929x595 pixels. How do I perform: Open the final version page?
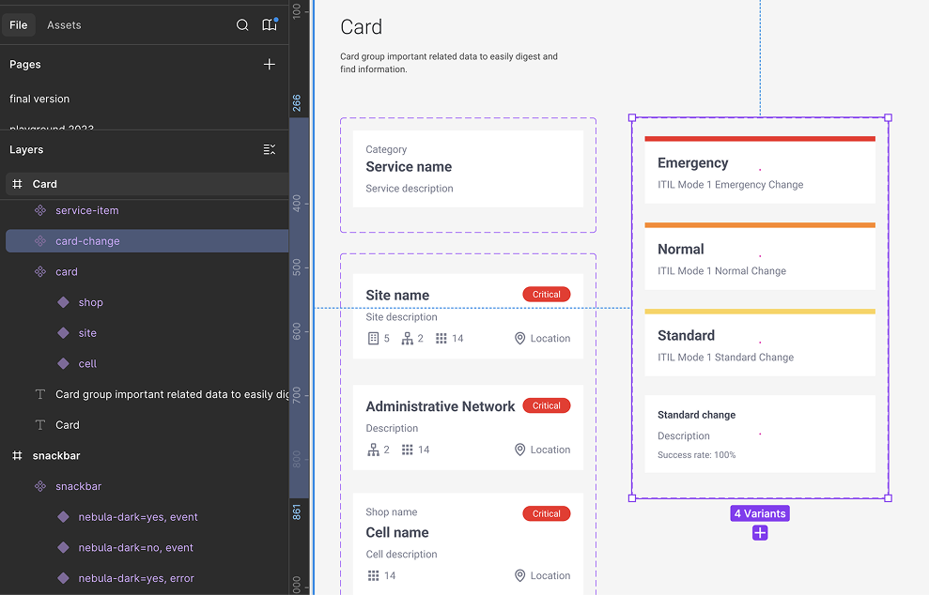[x=39, y=99]
